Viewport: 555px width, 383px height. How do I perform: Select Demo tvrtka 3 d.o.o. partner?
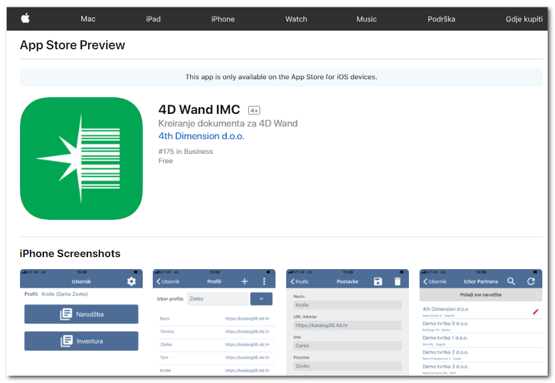(x=482, y=369)
